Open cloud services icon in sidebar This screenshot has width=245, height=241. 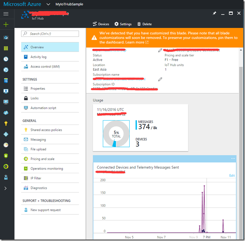coord(6,113)
